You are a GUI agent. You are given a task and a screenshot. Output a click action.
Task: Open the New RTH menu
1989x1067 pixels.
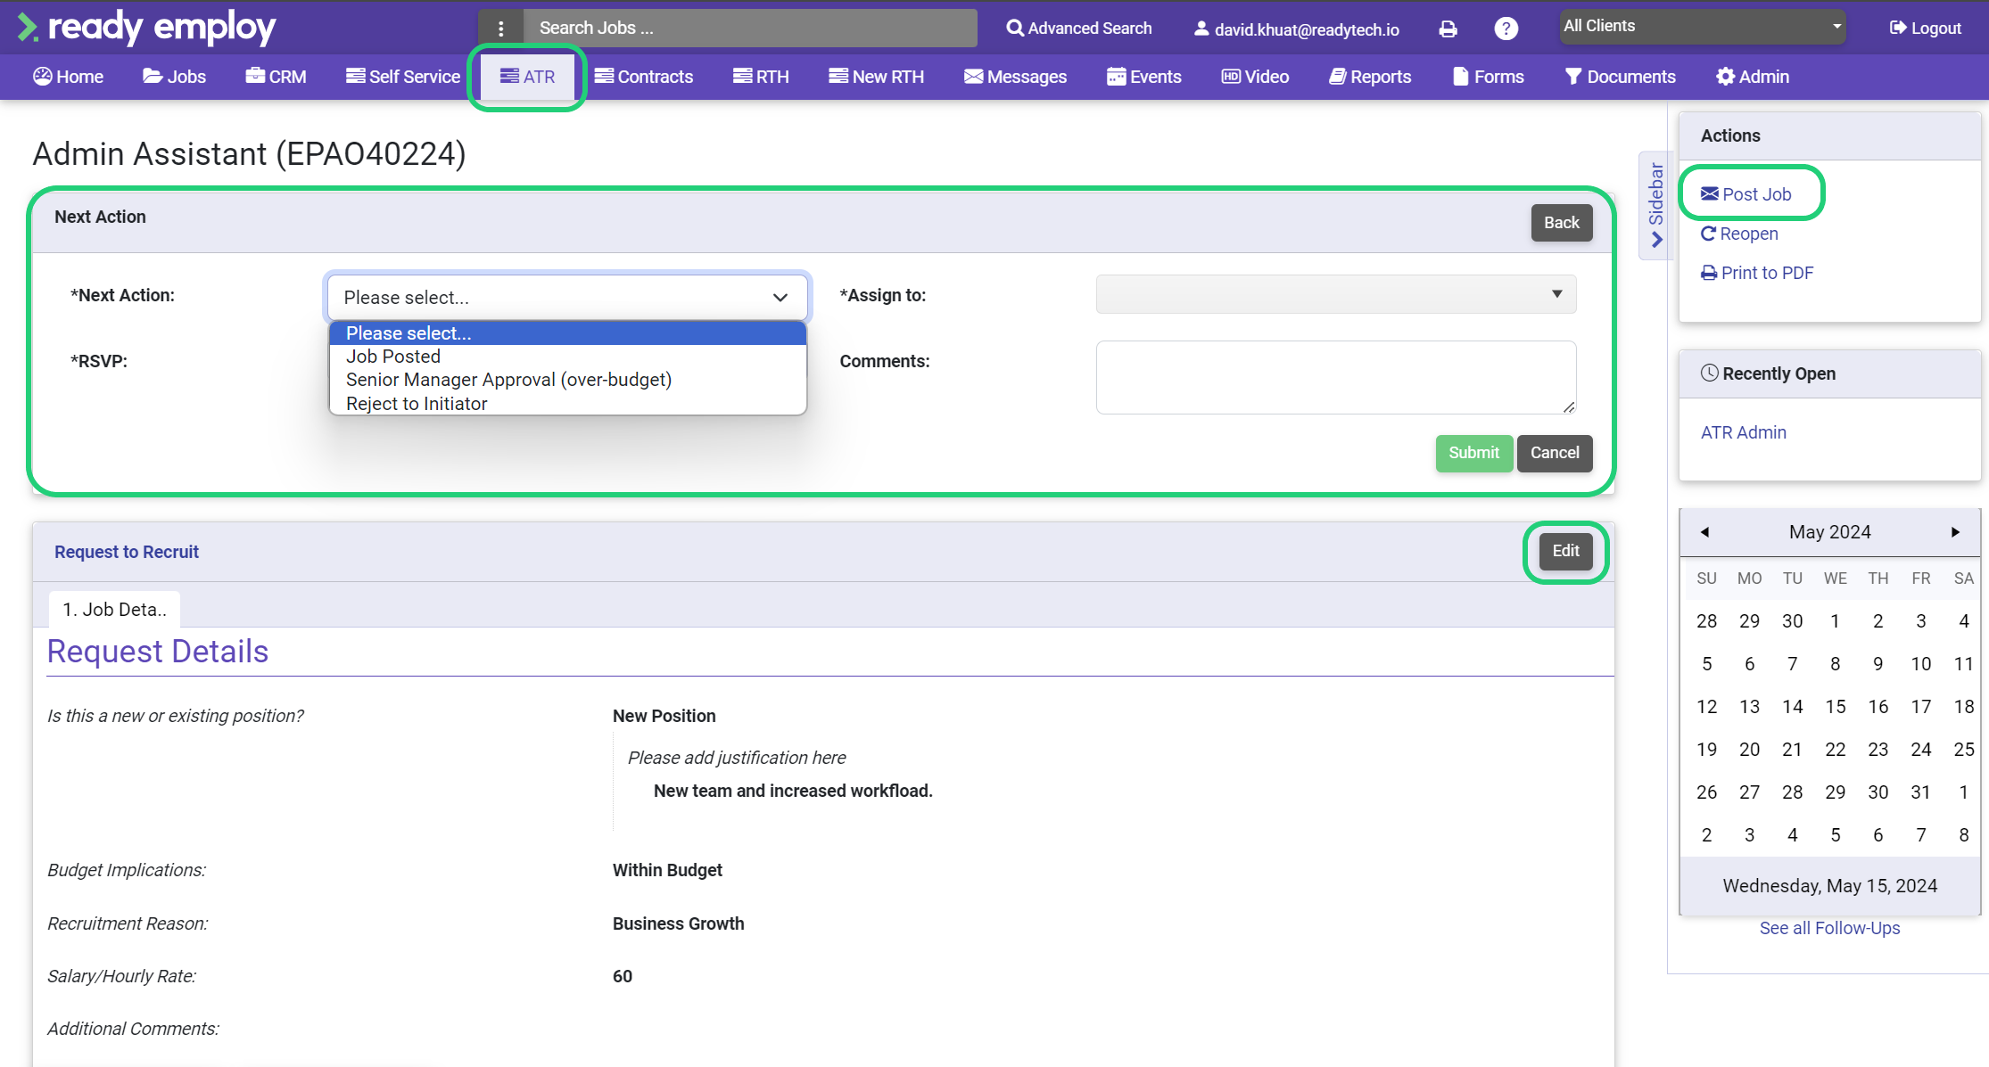tap(876, 77)
